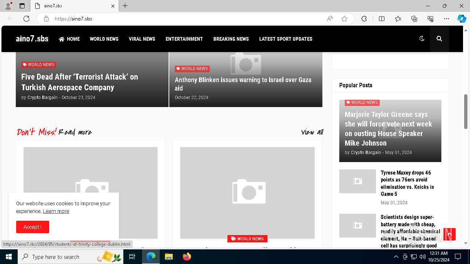
Task: Toggle dark mode moon icon
Action: pos(422,38)
